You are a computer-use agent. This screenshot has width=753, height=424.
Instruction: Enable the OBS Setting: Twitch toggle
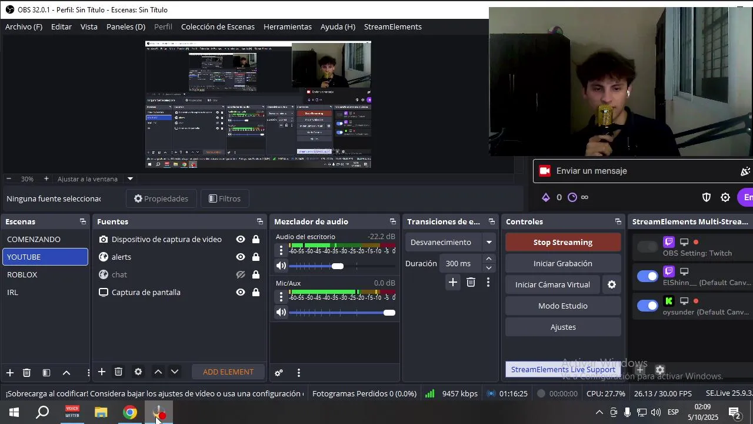point(648,247)
